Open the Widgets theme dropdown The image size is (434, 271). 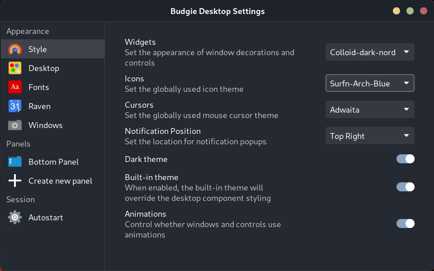click(369, 52)
